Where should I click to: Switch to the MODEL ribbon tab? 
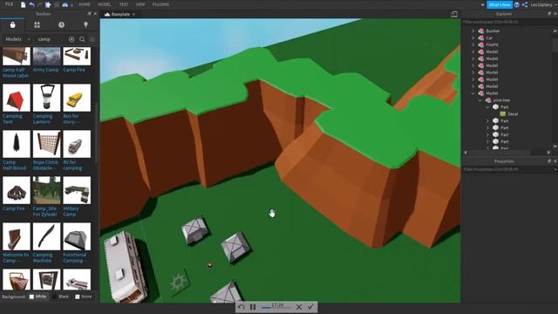tap(105, 4)
